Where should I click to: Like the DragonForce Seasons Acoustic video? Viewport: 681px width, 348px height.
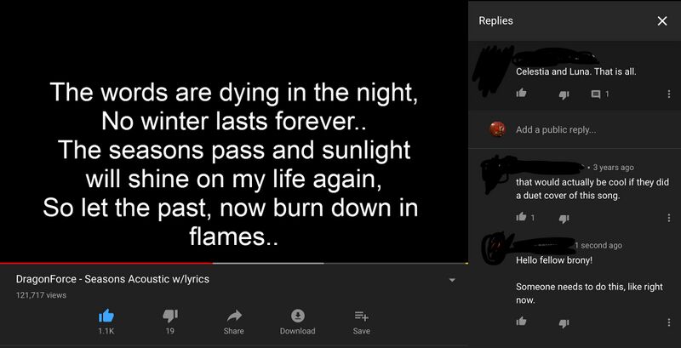(106, 315)
